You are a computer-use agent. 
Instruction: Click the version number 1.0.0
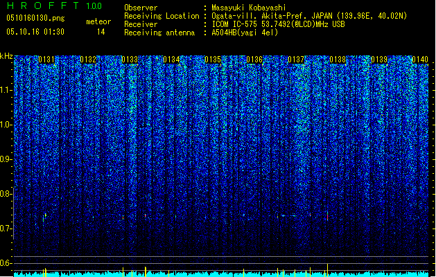click(x=94, y=6)
